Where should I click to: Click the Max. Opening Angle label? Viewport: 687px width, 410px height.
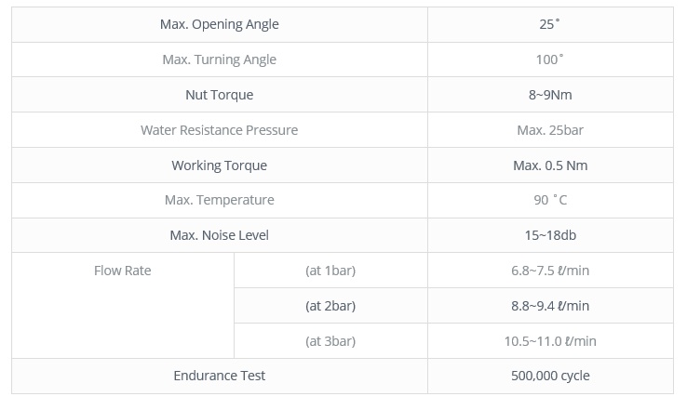click(219, 24)
